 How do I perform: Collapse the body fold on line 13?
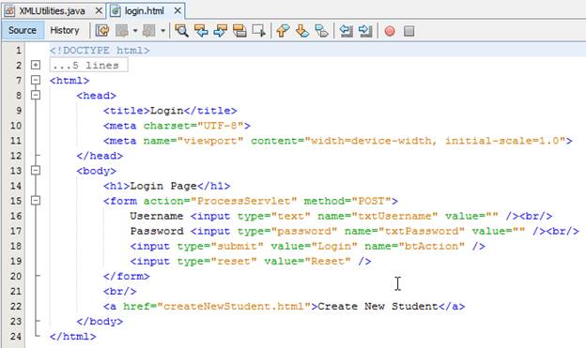pyautogui.click(x=36, y=171)
